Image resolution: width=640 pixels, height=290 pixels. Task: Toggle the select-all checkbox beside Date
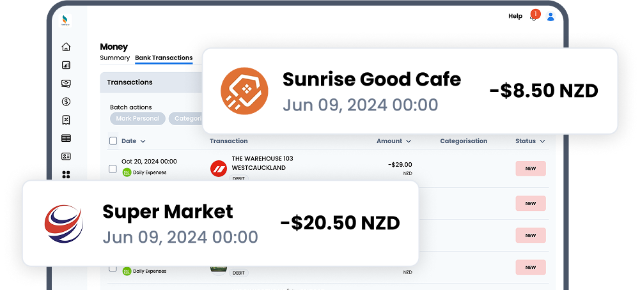click(x=113, y=141)
